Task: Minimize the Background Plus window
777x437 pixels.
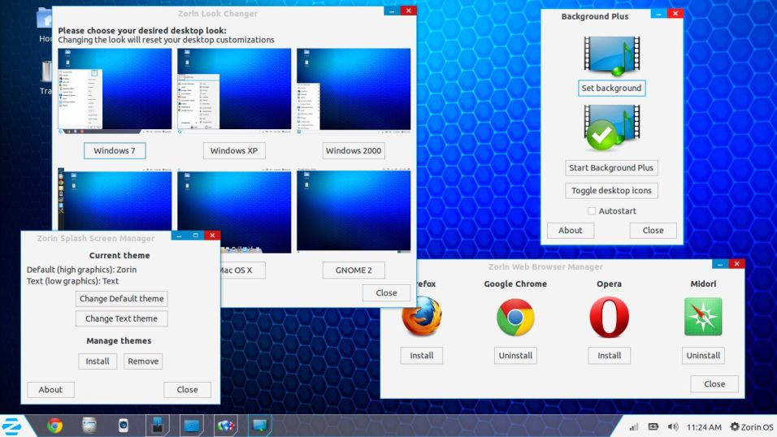Action: click(x=658, y=14)
